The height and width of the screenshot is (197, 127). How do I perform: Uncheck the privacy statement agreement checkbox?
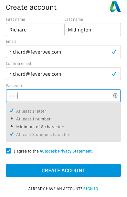8,151
